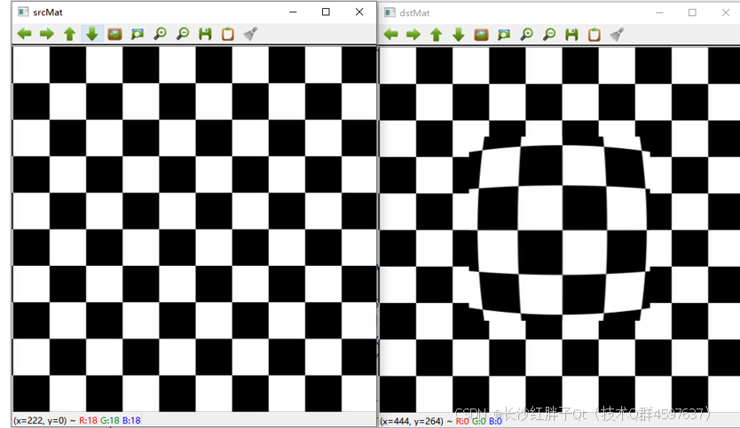Click the dstMat title bar text

414,12
